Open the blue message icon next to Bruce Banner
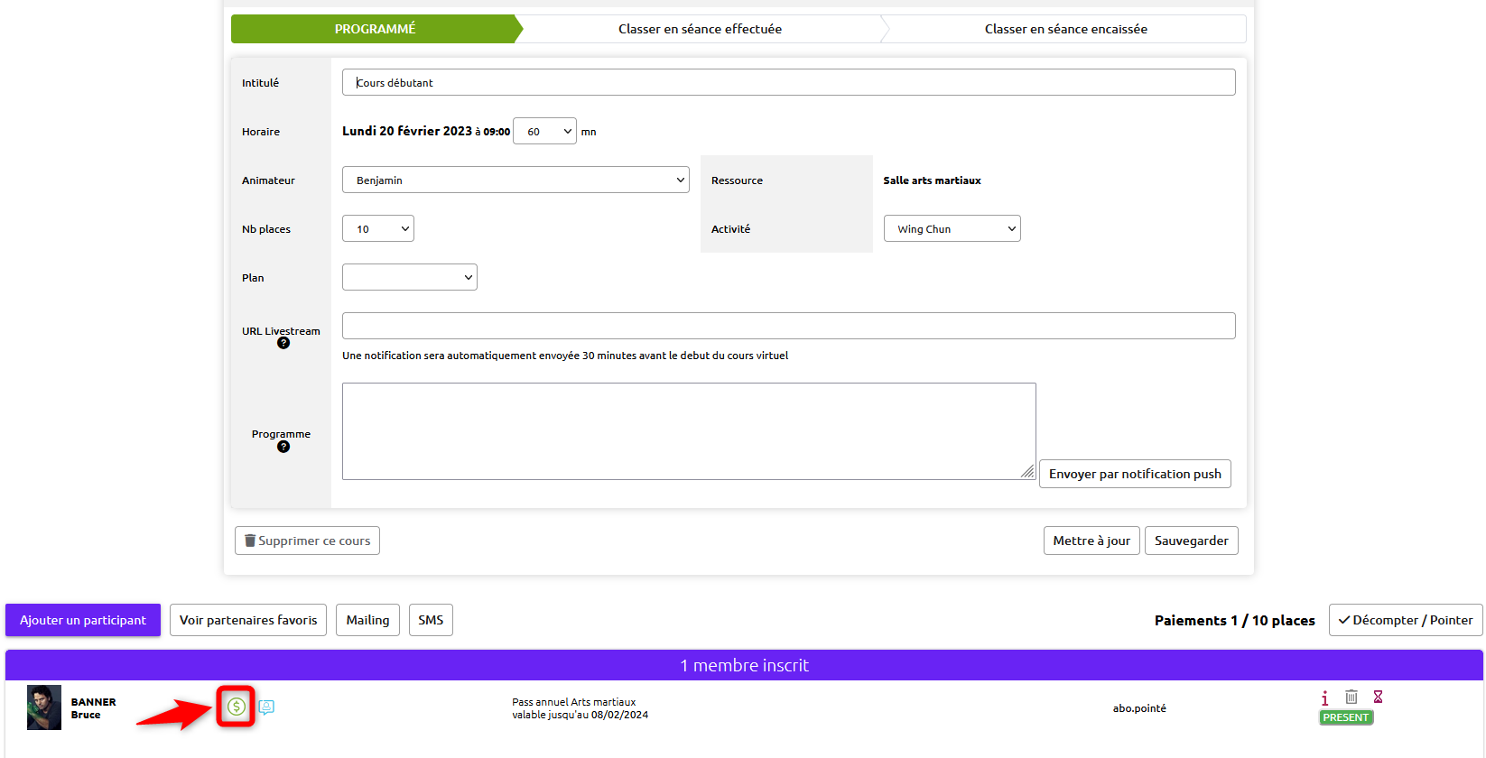This screenshot has width=1486, height=758. pyautogui.click(x=266, y=707)
